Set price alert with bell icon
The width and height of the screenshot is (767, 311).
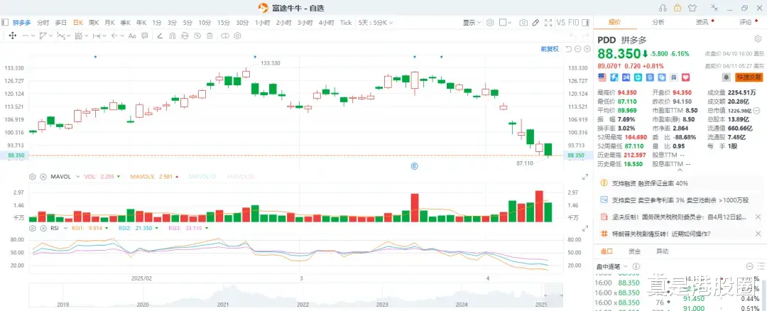click(727, 77)
